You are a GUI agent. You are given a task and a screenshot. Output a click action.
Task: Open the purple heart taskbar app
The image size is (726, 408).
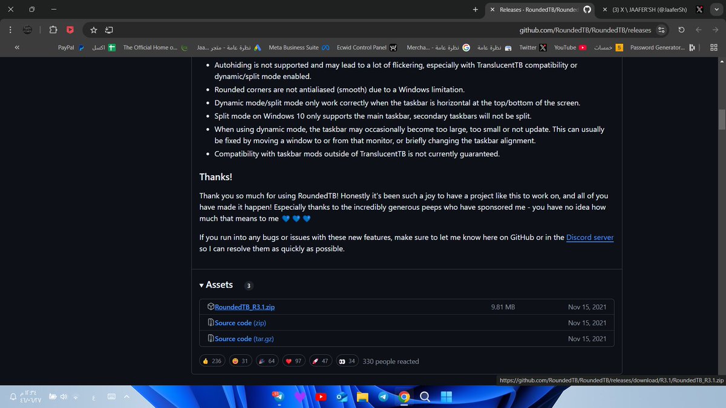coord(299,397)
